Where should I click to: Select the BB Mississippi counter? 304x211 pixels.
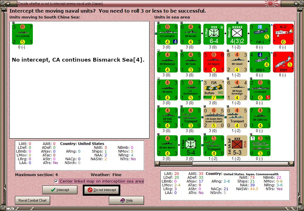coord(167,62)
